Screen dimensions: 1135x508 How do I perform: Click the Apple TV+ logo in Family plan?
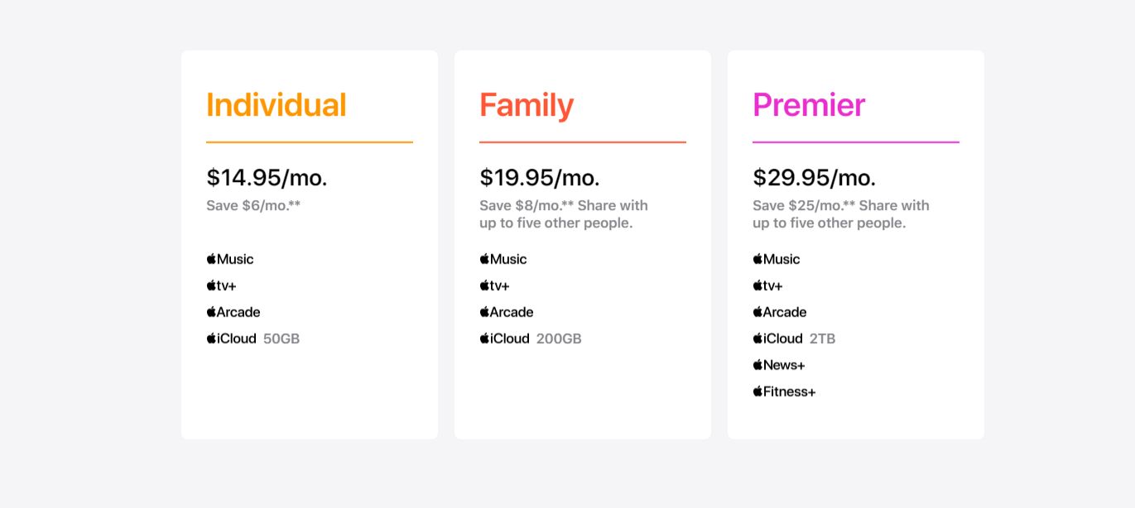[495, 285]
